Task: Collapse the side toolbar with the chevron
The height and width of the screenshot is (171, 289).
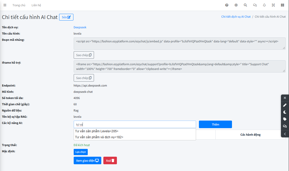Action: tap(285, 134)
